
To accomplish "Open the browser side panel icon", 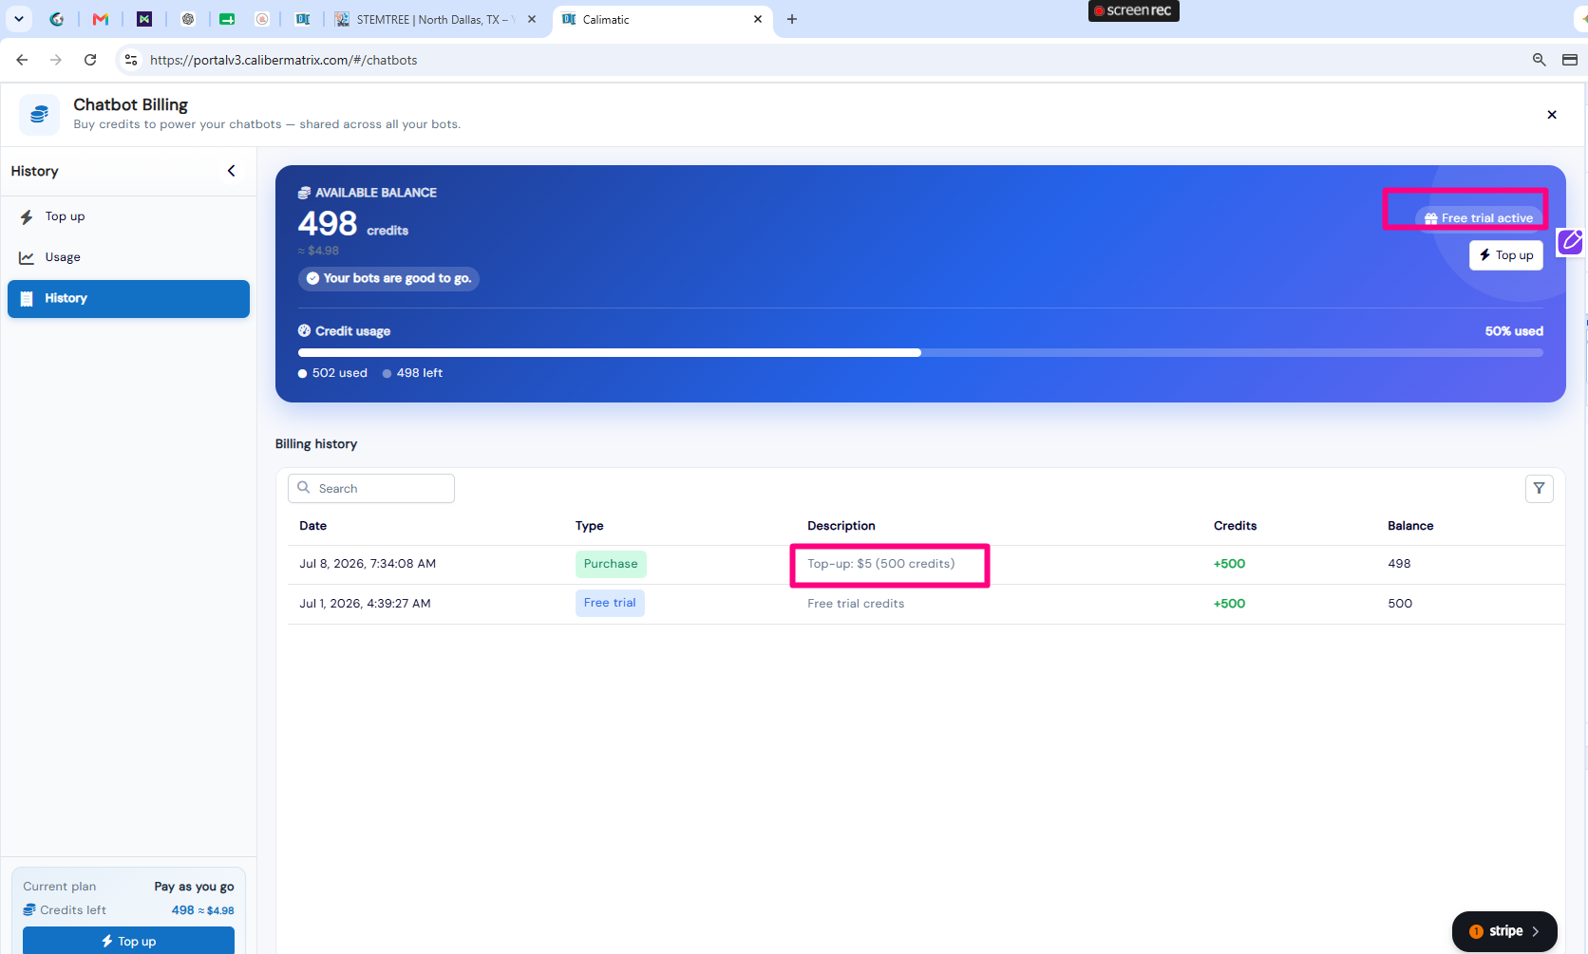I will (1570, 60).
